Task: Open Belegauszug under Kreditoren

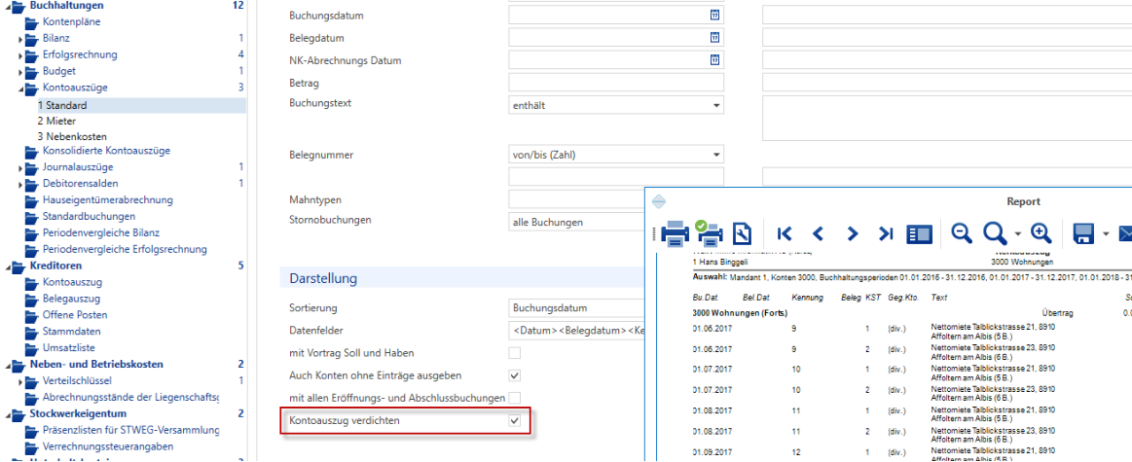Action: click(71, 299)
